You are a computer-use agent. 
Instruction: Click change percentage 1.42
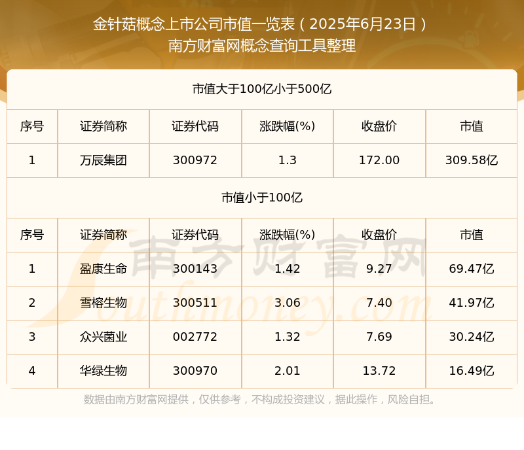click(x=287, y=269)
